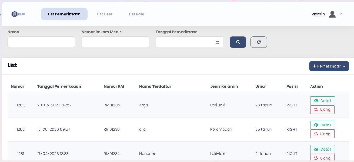View Detail for Nandana record
Screen dimensions: 354x162
pyautogui.click(x=323, y=149)
